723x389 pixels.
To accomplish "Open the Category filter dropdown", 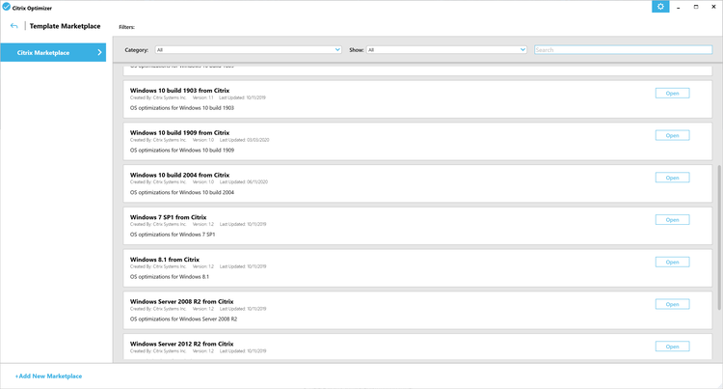I will tap(249, 50).
